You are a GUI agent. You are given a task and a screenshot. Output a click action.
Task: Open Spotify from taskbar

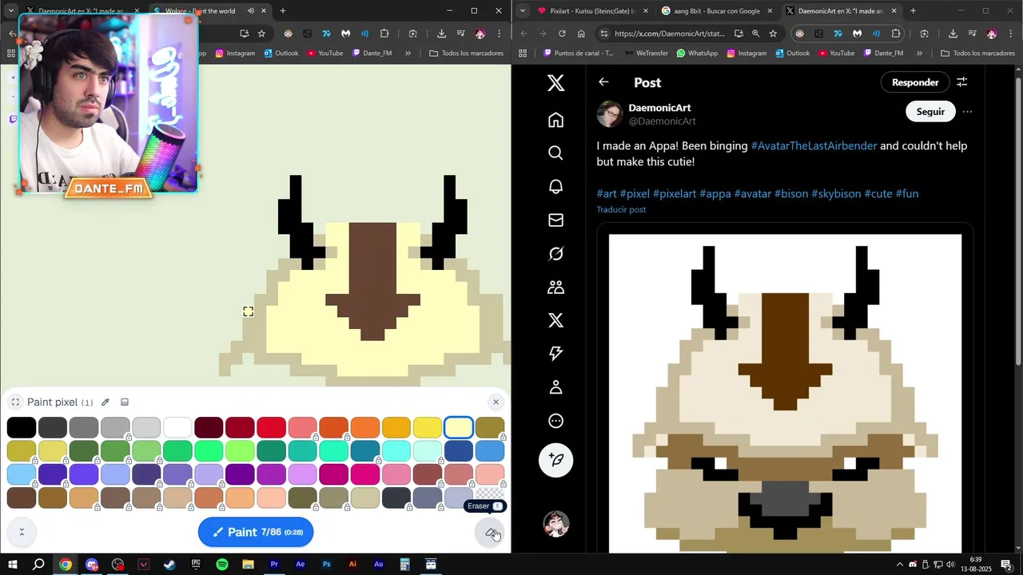click(x=222, y=565)
